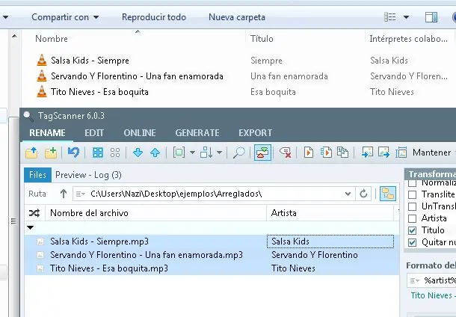The image size is (456, 317).
Task: Uncheck the Titulo checkbox
Action: point(412,230)
